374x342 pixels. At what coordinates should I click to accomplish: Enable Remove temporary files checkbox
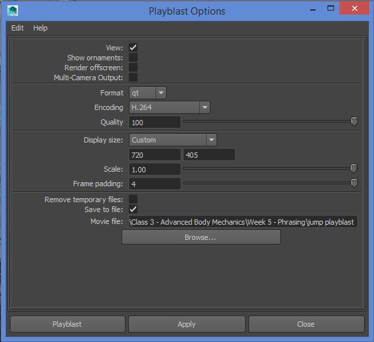133,199
